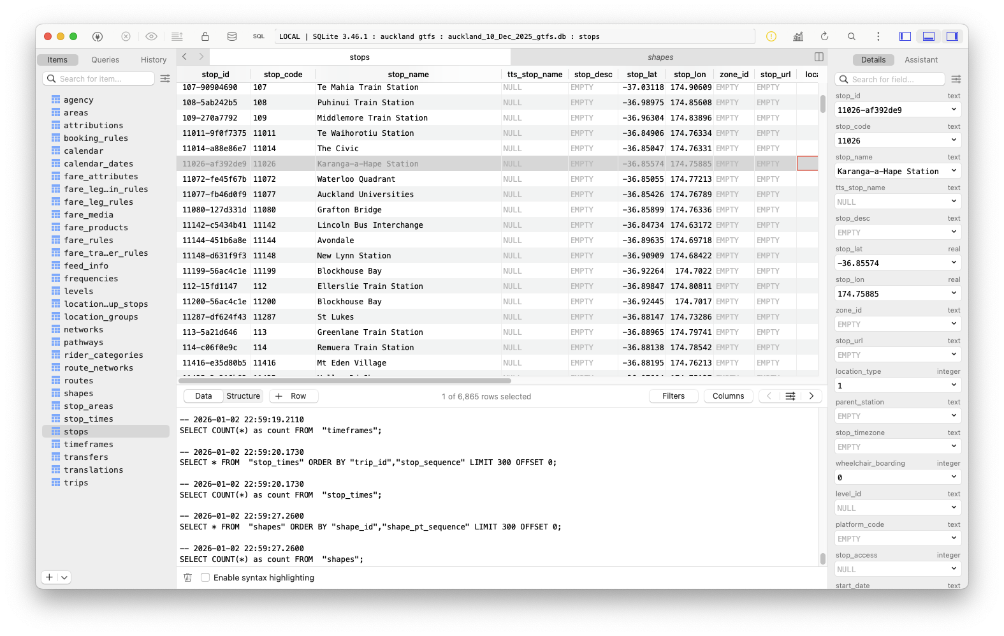Screen dimensions: 1004x636
Task: Open the wheelchair_boarding dropdown
Action: 954,477
